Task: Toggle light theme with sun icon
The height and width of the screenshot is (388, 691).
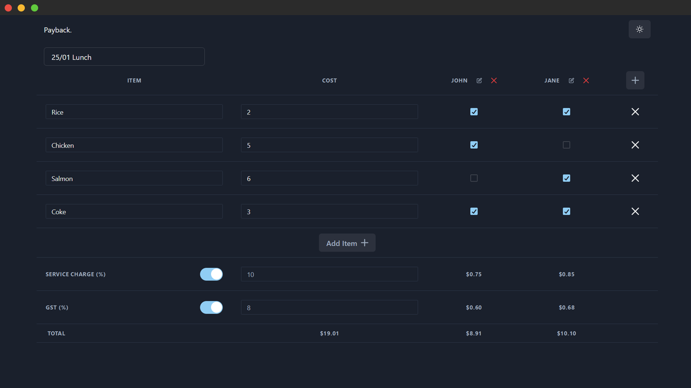Action: [639, 29]
